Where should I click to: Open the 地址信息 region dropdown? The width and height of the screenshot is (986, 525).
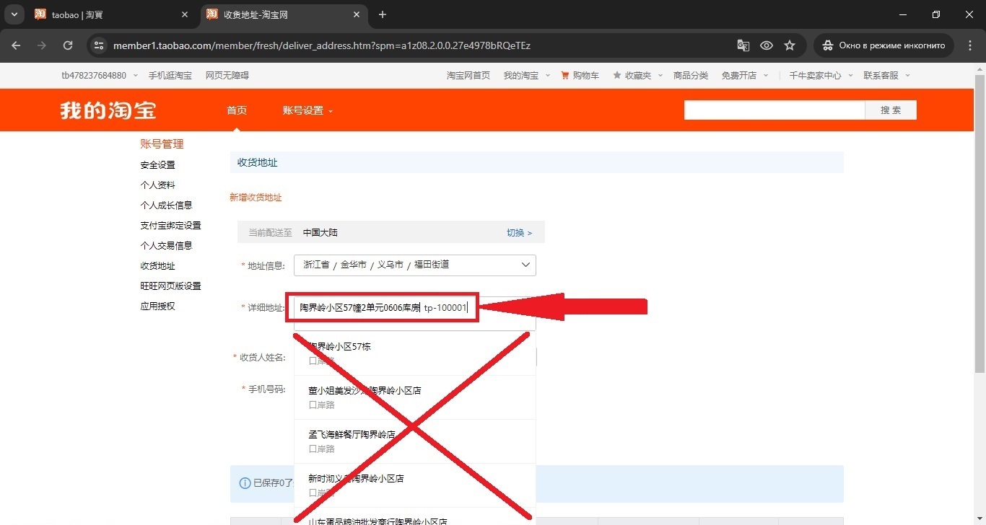click(x=415, y=265)
